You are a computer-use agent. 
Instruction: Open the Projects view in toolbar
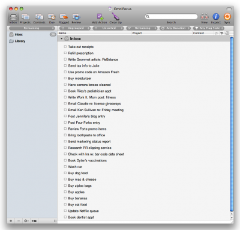pos(25,17)
